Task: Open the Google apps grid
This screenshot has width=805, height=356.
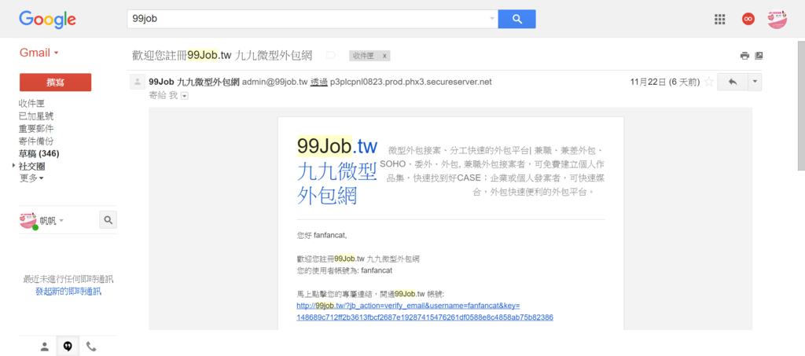Action: pos(720,20)
